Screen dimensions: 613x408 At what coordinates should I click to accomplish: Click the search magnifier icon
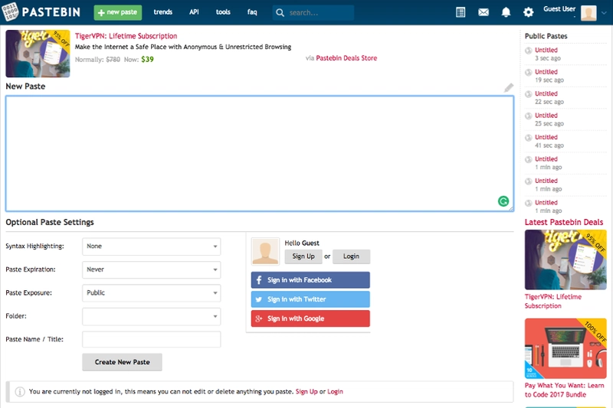pos(280,13)
